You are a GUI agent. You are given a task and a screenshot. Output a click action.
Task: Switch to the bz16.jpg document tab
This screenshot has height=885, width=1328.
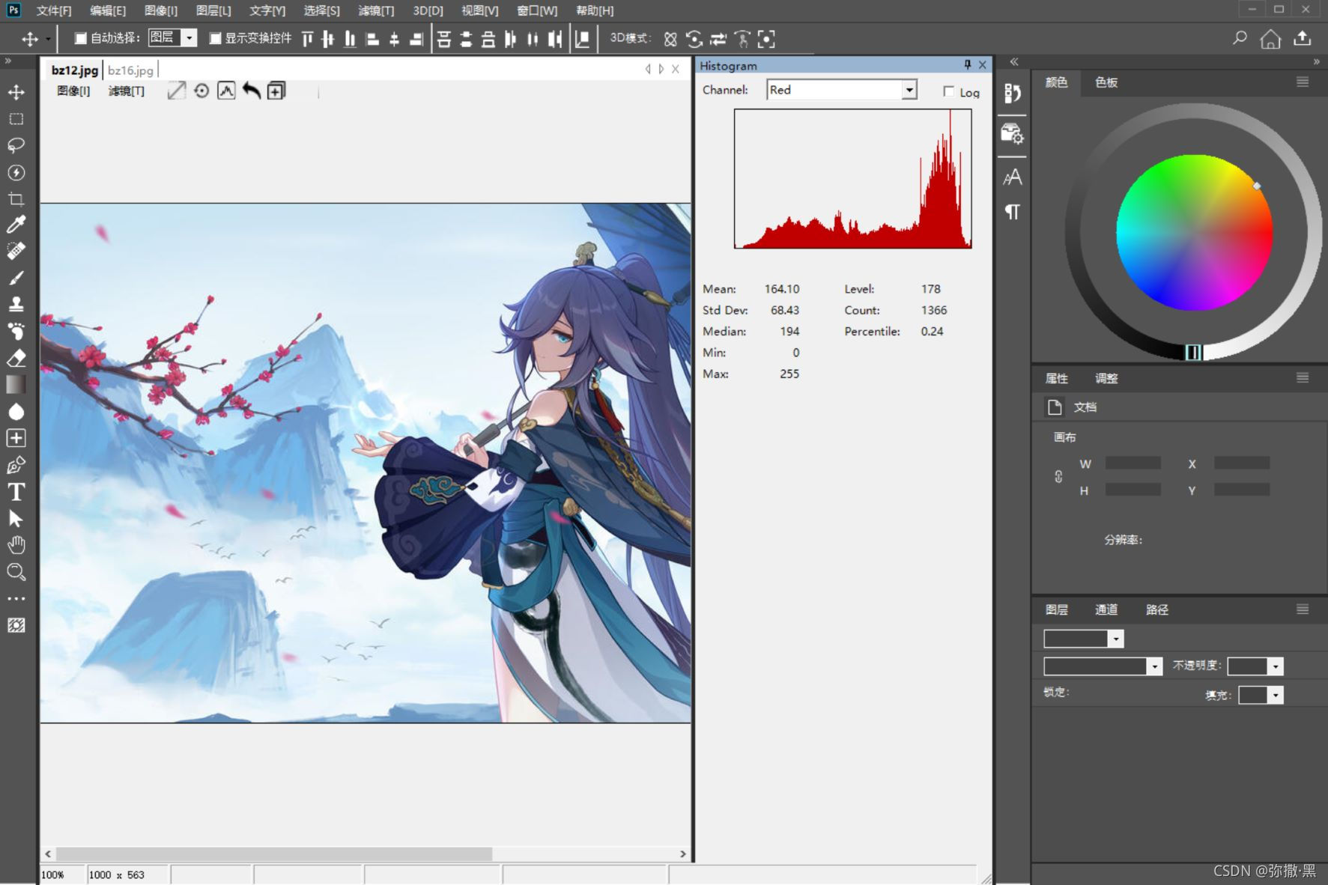click(130, 70)
